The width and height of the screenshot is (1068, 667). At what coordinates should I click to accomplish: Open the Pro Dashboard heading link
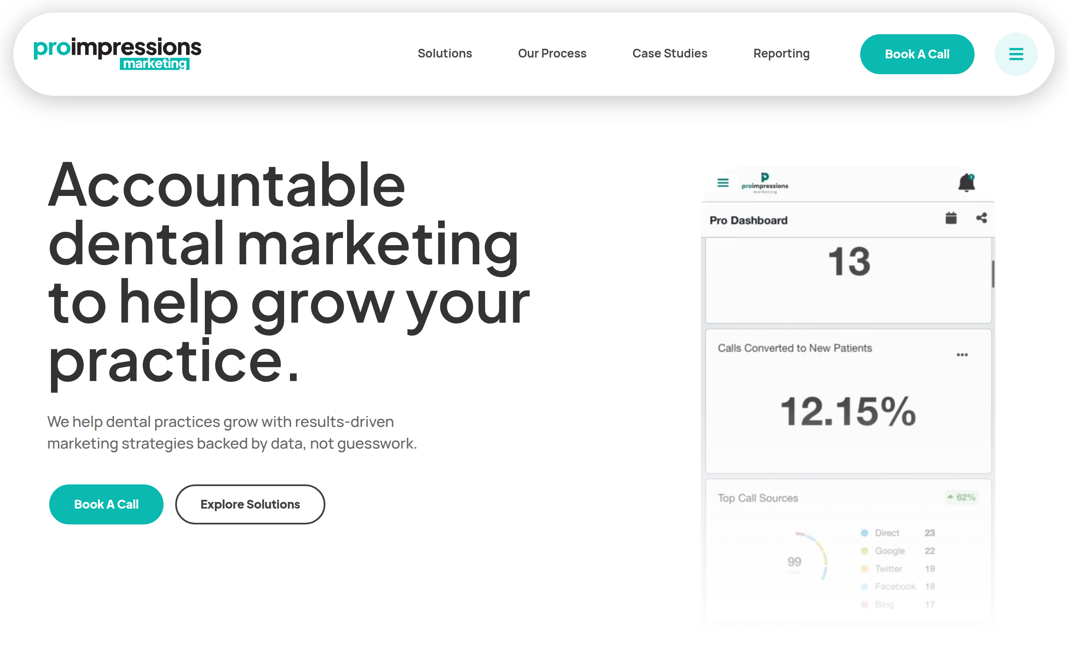748,220
